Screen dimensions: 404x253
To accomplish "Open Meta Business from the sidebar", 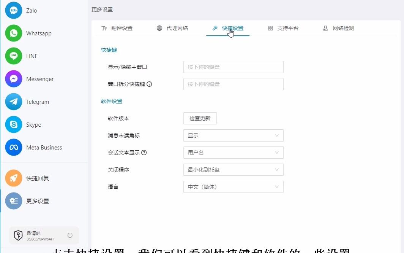I will pos(14,148).
